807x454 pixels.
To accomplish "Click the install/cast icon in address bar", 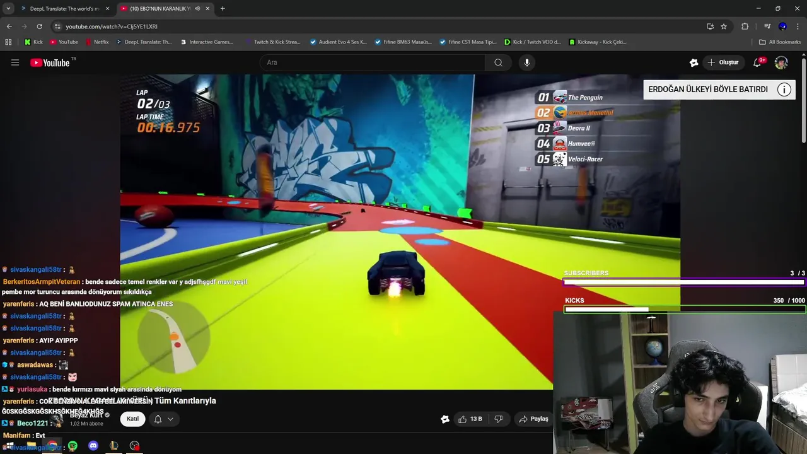I will coord(710,26).
